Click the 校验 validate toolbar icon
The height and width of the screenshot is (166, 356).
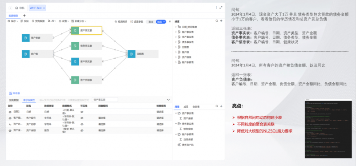coord(21,21)
